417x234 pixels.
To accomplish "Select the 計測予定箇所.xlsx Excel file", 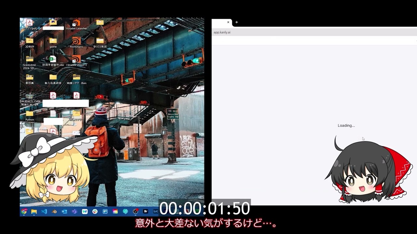I will 53,61.
